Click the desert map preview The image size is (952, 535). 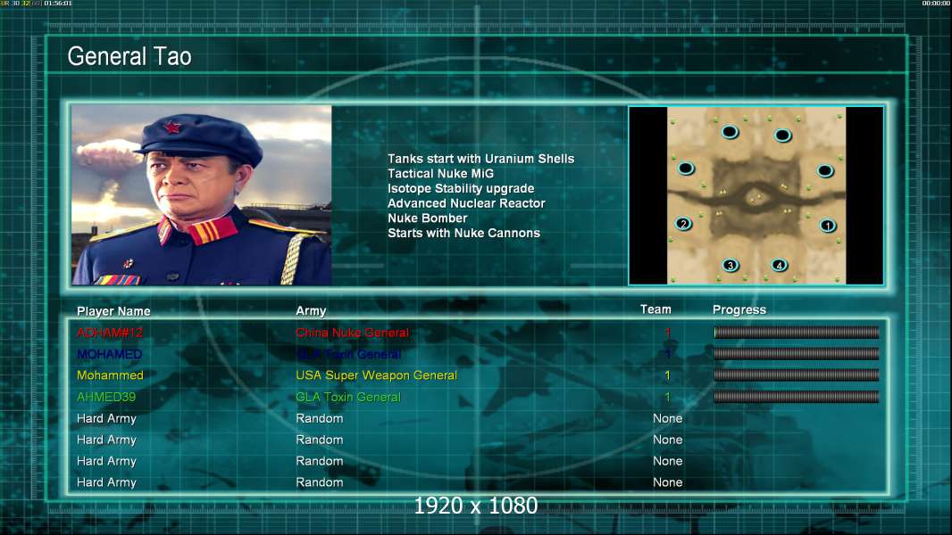[756, 195]
